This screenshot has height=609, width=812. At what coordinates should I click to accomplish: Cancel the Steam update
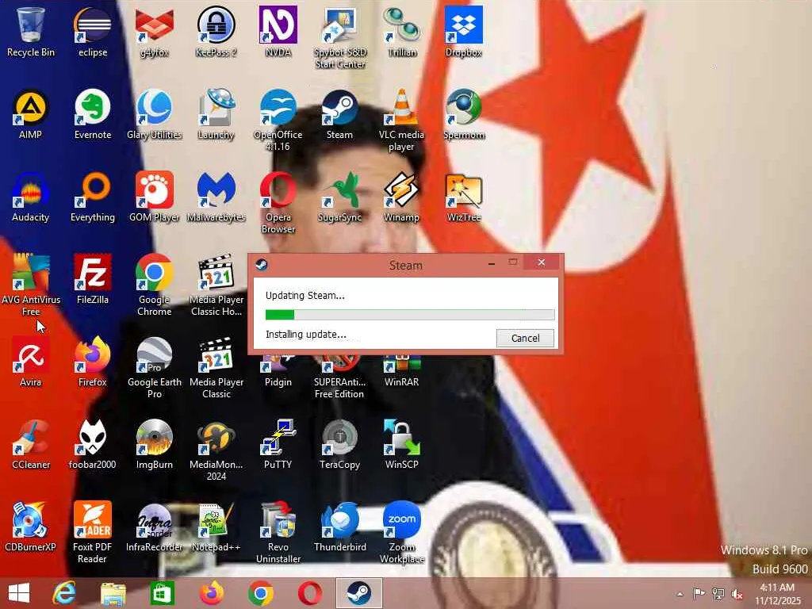(525, 338)
